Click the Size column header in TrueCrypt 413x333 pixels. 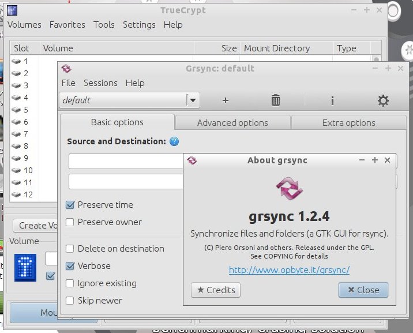click(x=217, y=48)
